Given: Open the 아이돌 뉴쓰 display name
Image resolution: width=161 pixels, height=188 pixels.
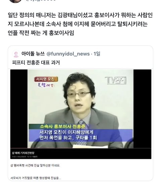Looking at the screenshot, I should click(33, 54).
